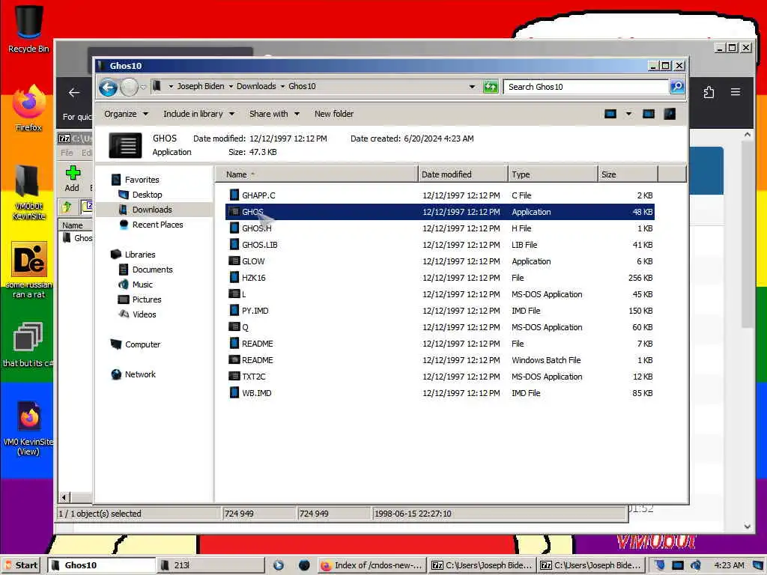
Task: Open the Organize dropdown
Action: click(x=126, y=114)
